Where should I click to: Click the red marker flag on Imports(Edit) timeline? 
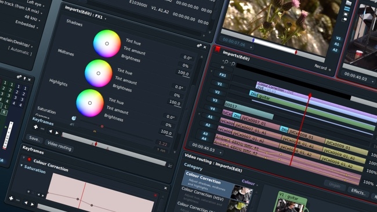tap(217, 49)
